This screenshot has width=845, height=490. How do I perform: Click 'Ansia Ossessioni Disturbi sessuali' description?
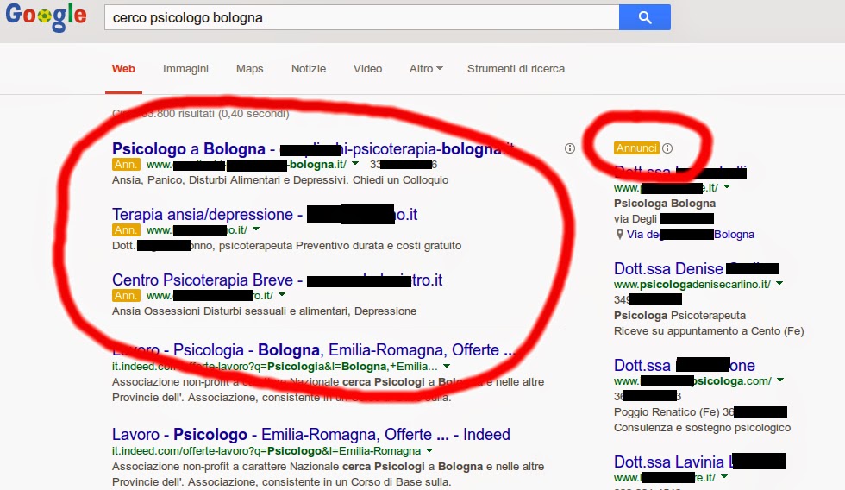point(264,311)
